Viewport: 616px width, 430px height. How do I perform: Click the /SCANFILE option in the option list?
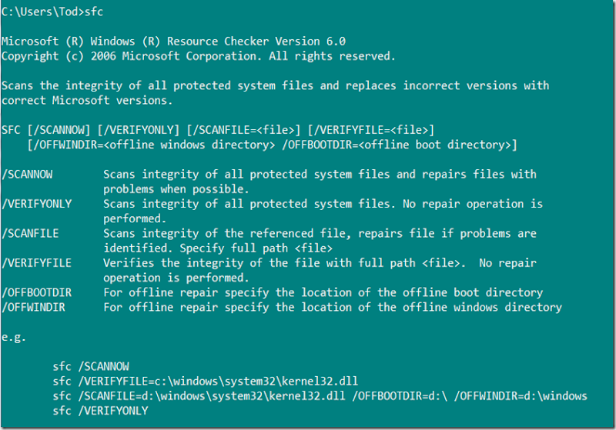click(x=31, y=233)
